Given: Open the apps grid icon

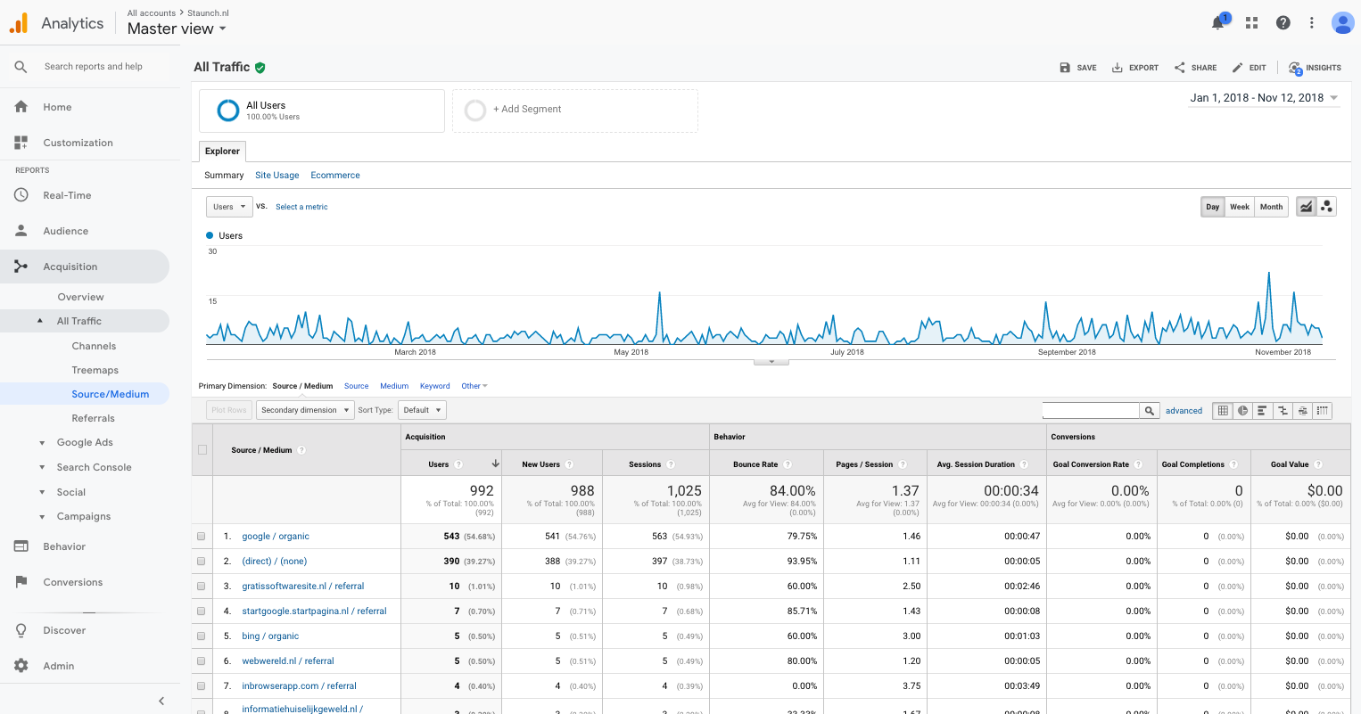Looking at the screenshot, I should tap(1251, 23).
